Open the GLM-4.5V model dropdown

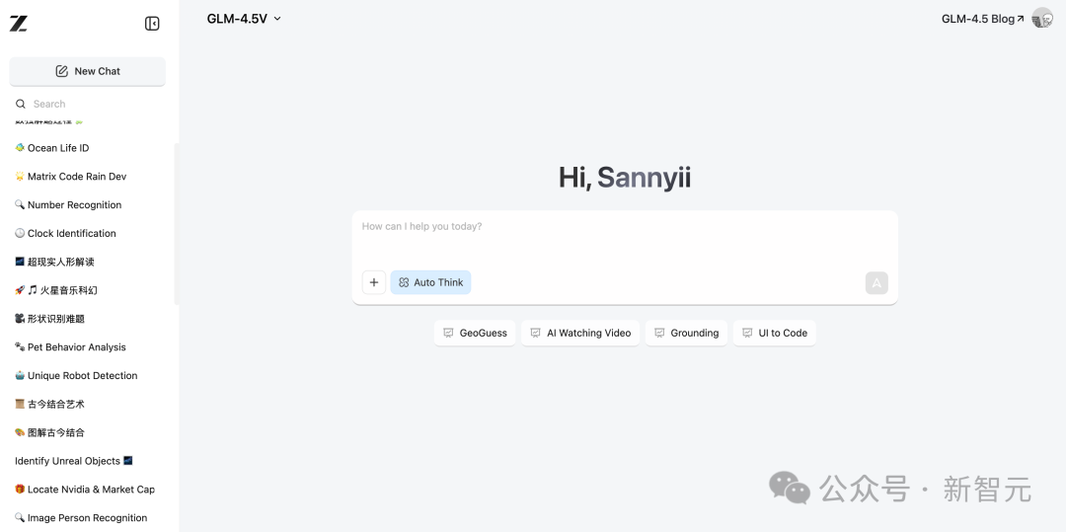click(x=244, y=19)
